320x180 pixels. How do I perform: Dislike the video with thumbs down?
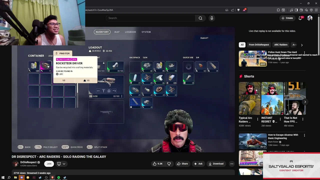coord(169,164)
